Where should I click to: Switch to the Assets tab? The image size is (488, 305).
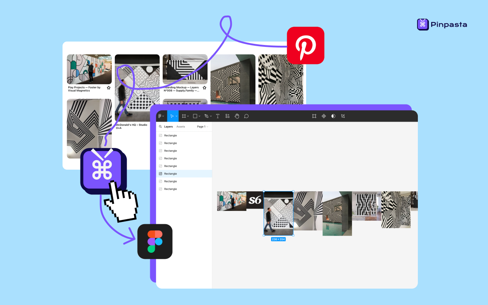click(x=181, y=126)
